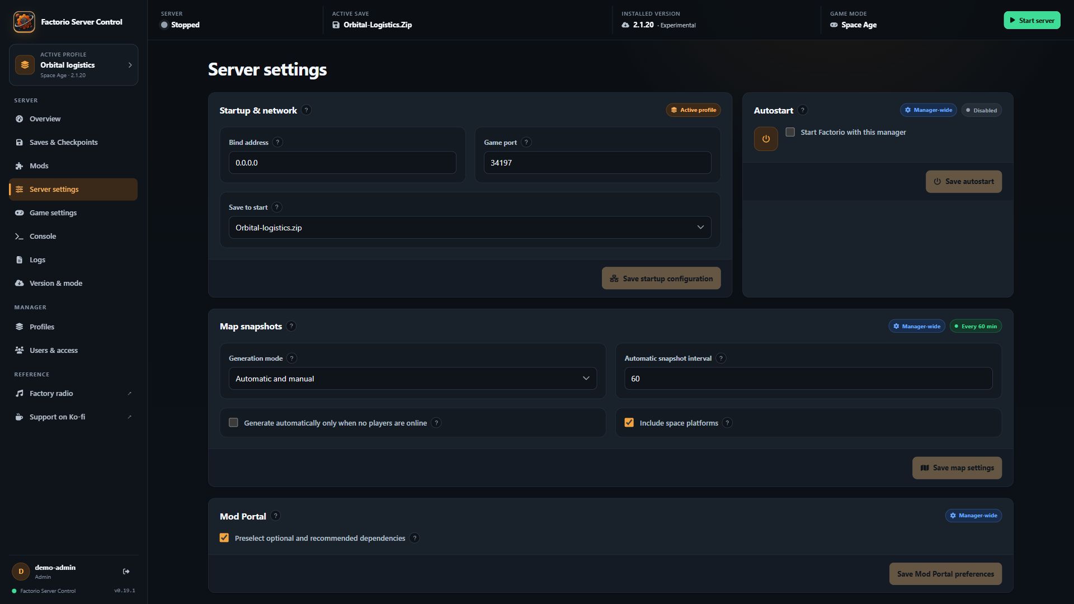Click help icon next to Mod Portal heading

tap(275, 516)
